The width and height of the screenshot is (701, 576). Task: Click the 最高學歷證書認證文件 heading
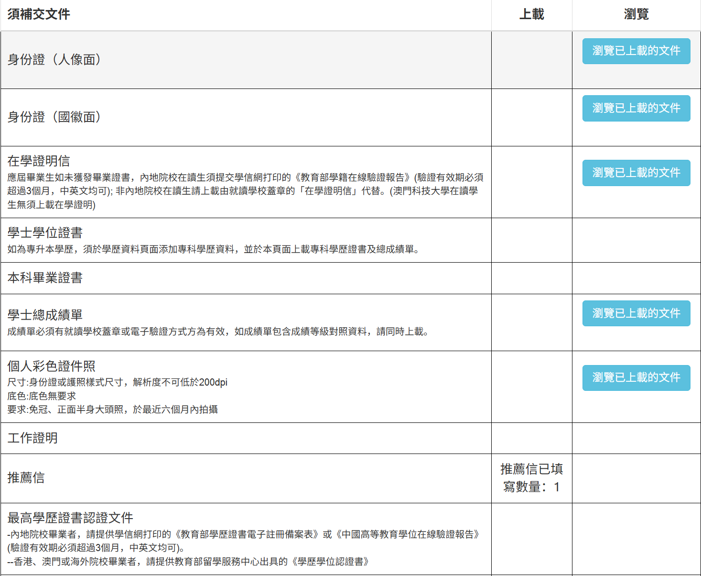click(x=70, y=518)
